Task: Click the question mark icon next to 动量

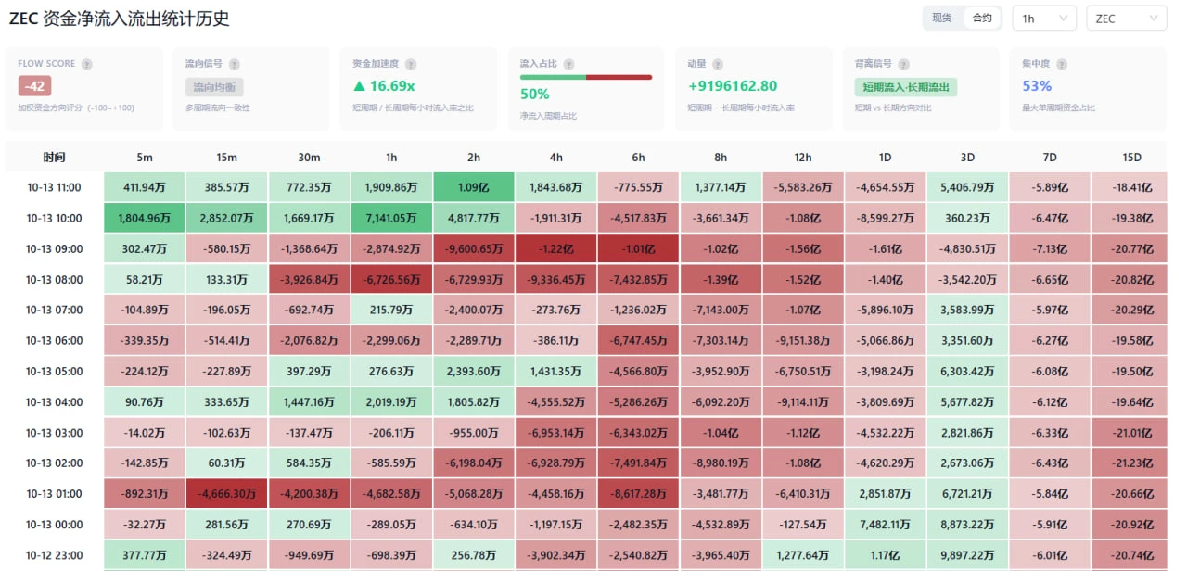Action: click(x=717, y=65)
